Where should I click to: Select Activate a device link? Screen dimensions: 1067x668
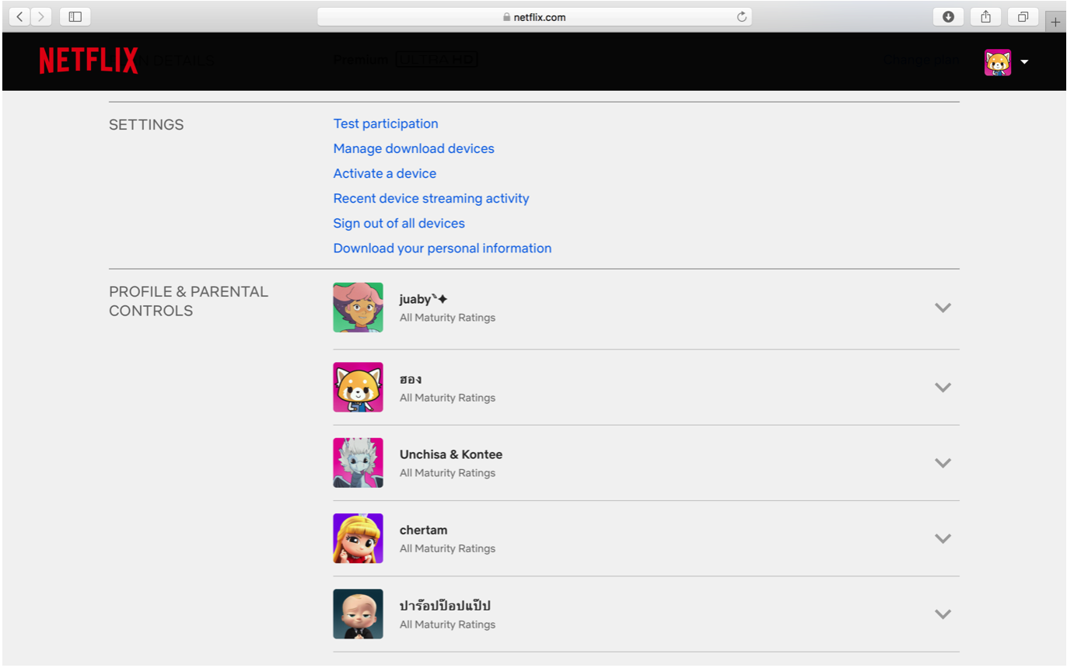point(385,173)
